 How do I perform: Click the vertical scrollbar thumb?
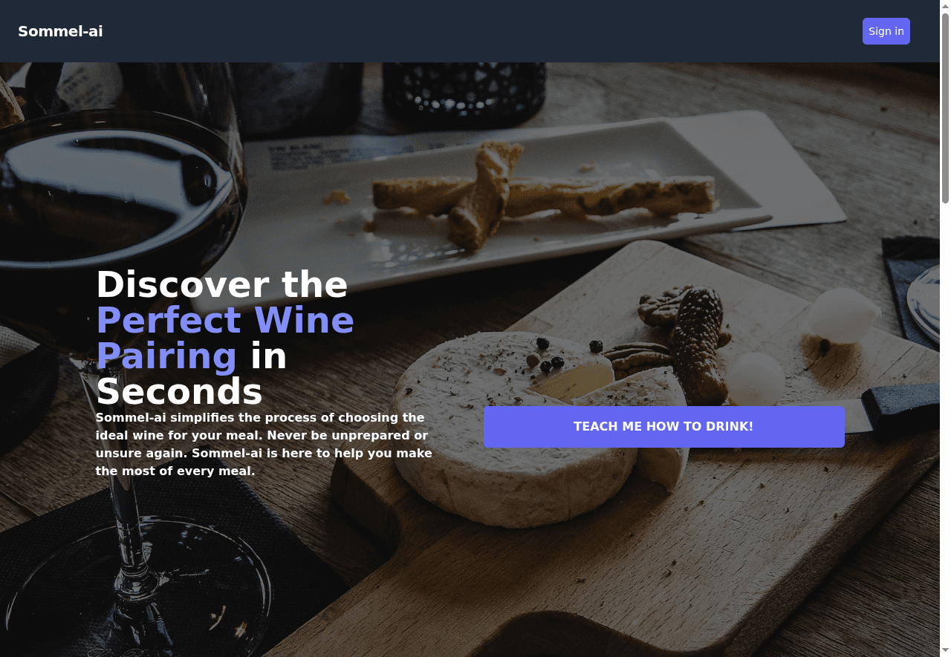[x=945, y=108]
